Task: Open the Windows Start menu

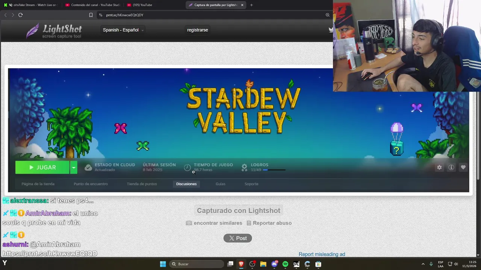Action: click(163, 264)
